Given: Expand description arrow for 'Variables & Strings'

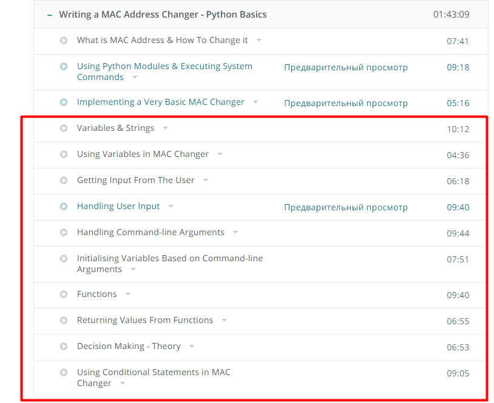Looking at the screenshot, I should [x=165, y=128].
